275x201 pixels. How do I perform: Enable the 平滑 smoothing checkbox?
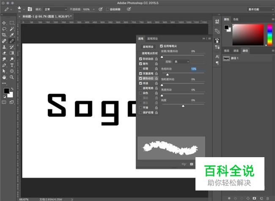coord(140,108)
